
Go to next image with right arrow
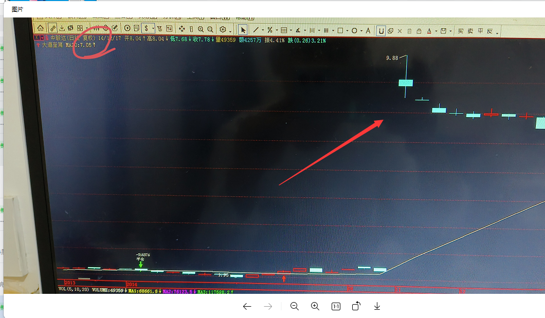[x=268, y=306]
